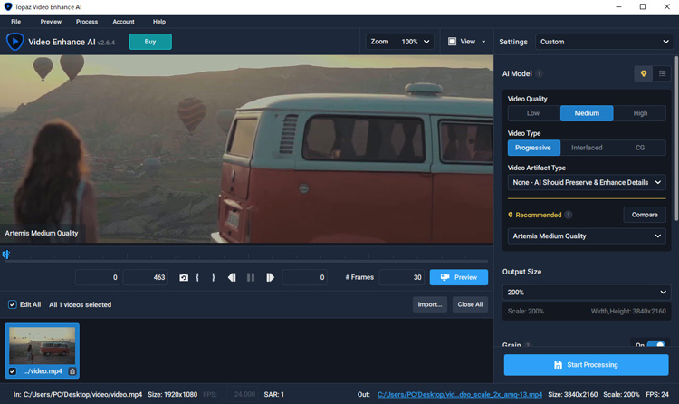Click the Close All button
This screenshot has height=404, width=679.
(x=470, y=304)
